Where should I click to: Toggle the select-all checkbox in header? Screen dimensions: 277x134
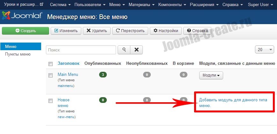50,64
